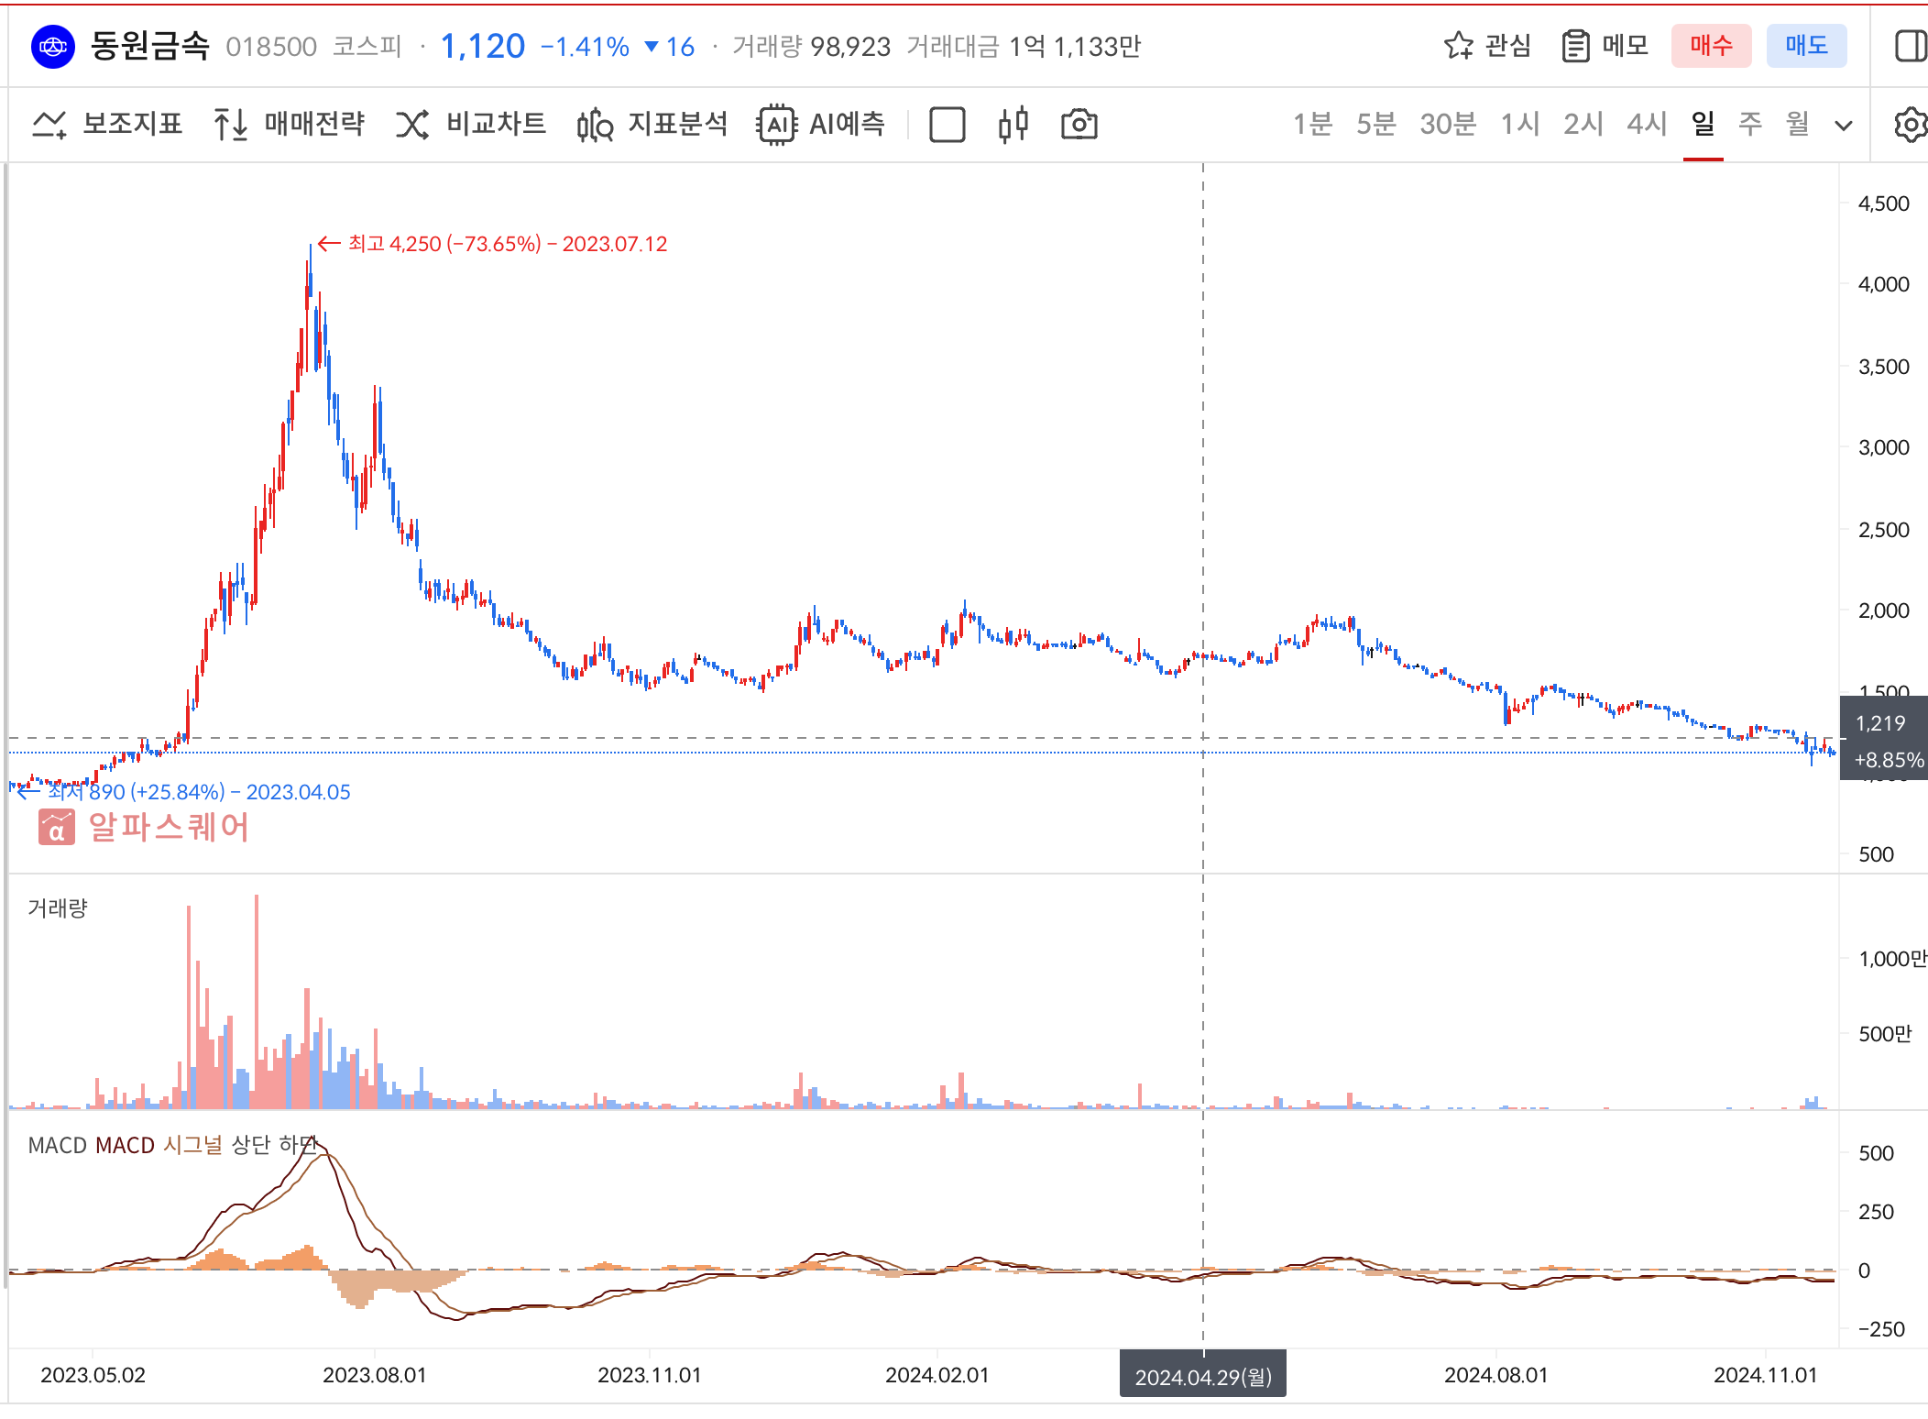
Task: Select 5분 timeframe
Action: tap(1375, 124)
